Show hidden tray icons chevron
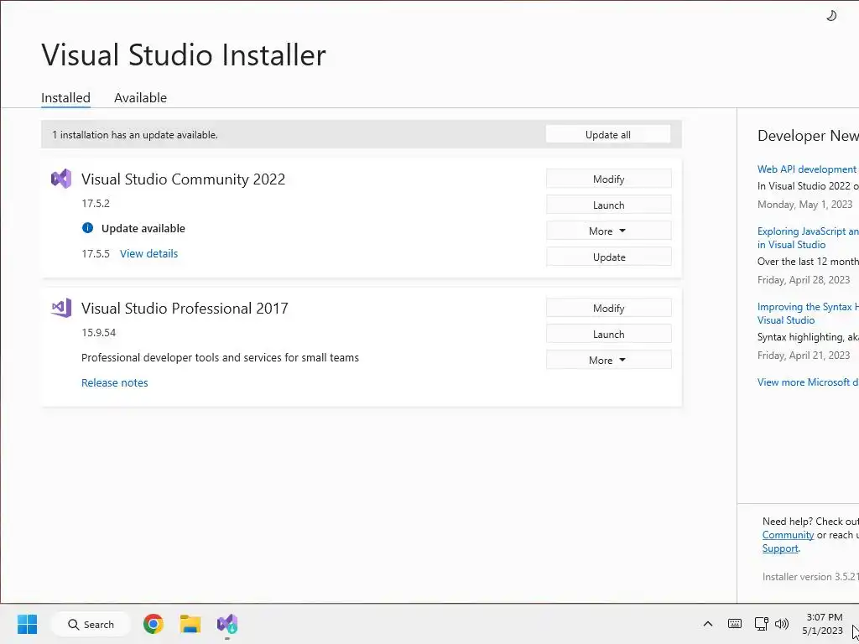The image size is (859, 644). [708, 624]
